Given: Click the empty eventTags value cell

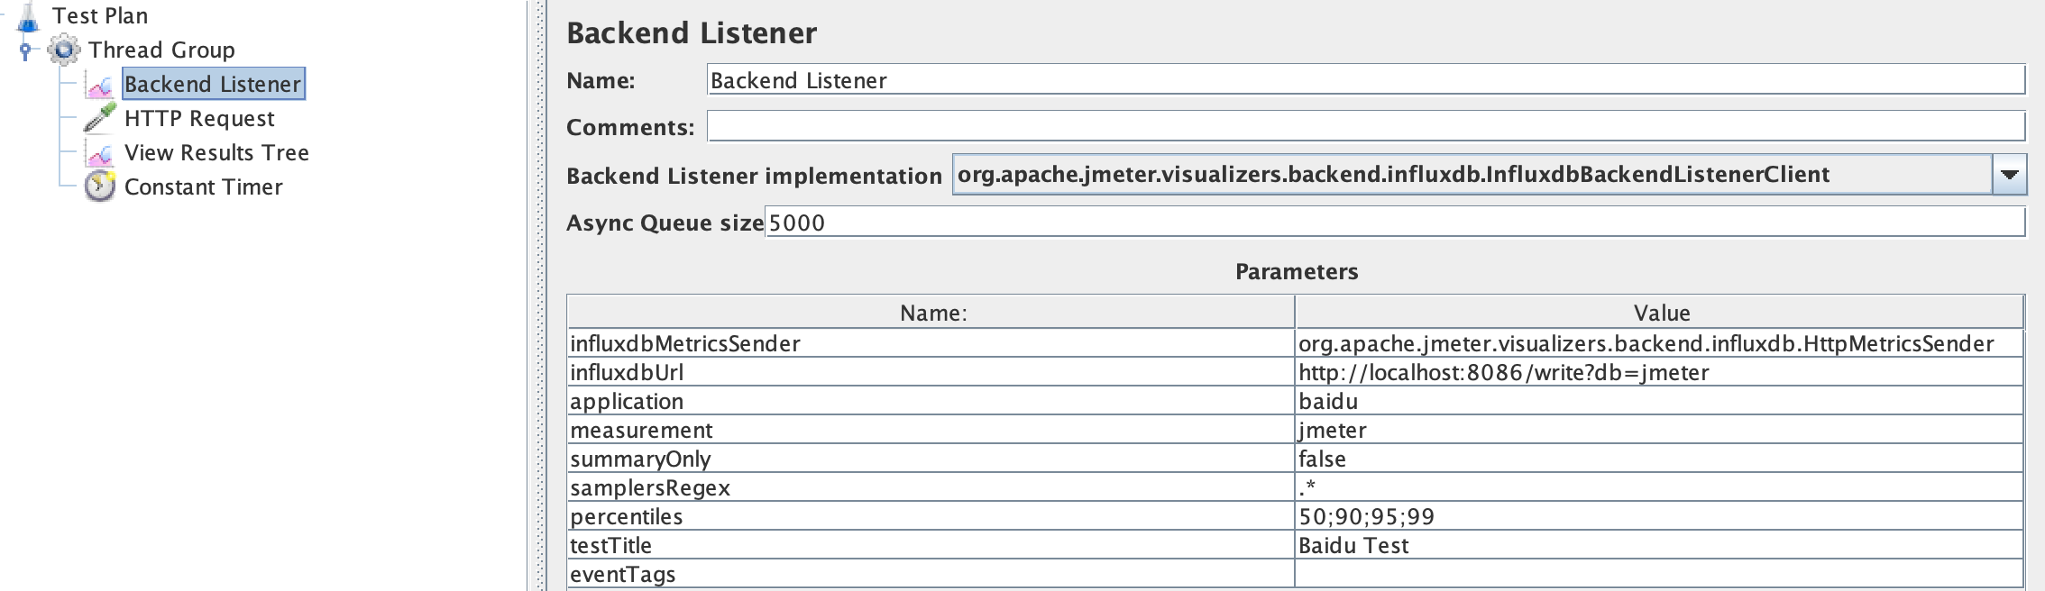Looking at the screenshot, I should click(x=1659, y=575).
